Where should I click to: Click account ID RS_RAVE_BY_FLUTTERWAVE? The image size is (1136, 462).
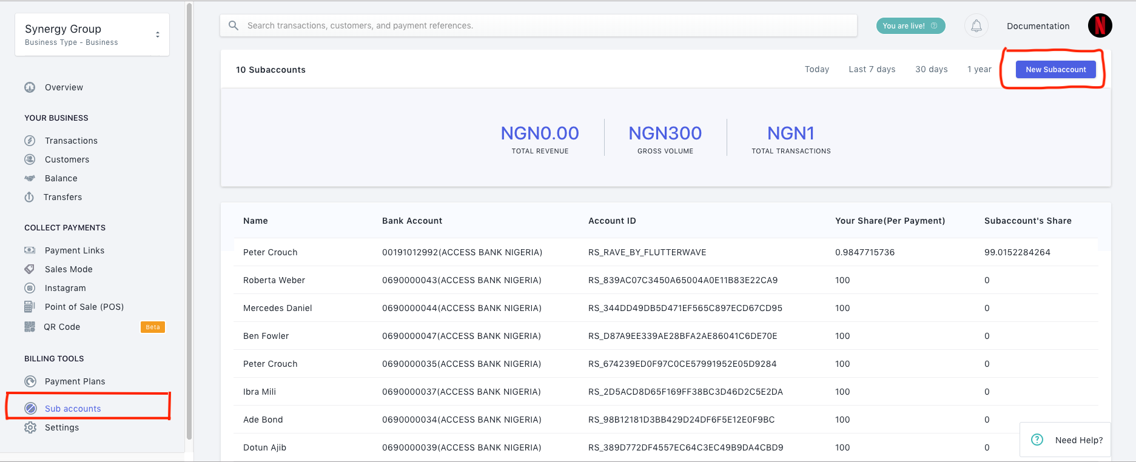pos(647,252)
